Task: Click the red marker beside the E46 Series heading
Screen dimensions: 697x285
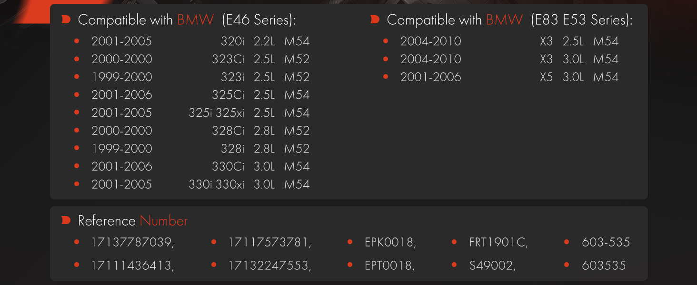Action: [66, 19]
